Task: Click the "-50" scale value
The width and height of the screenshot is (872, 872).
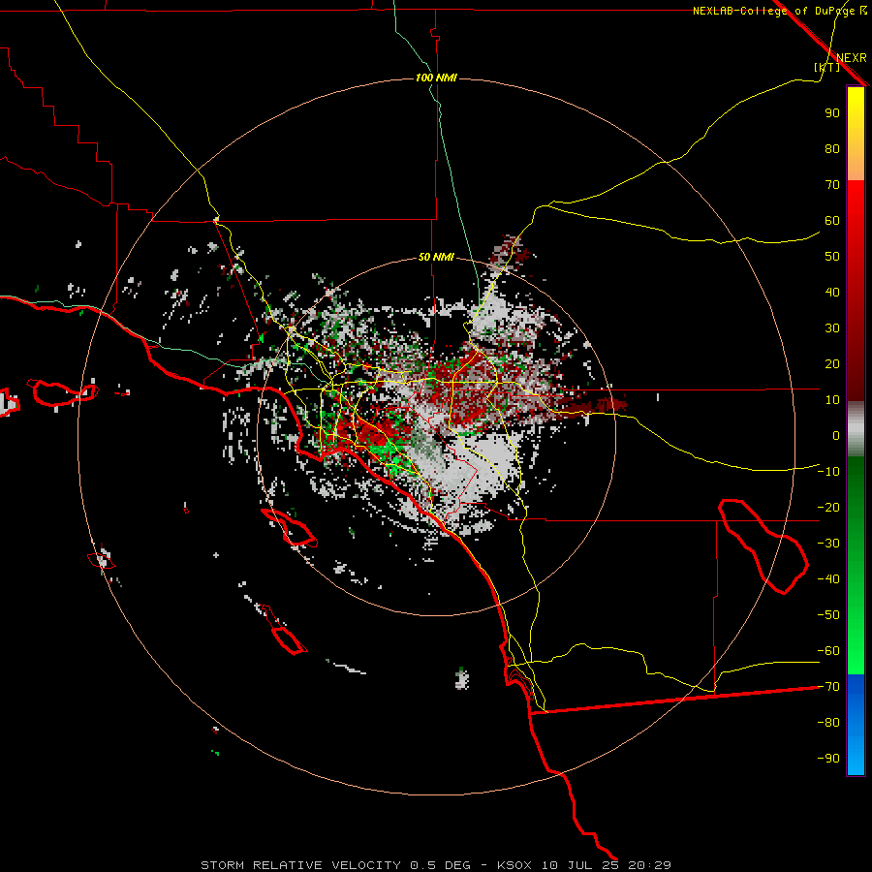Action: coord(828,615)
